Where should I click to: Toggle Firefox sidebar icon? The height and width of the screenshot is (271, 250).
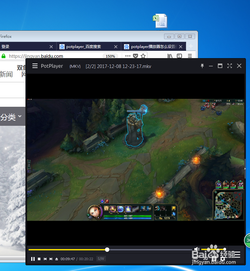click(x=179, y=56)
